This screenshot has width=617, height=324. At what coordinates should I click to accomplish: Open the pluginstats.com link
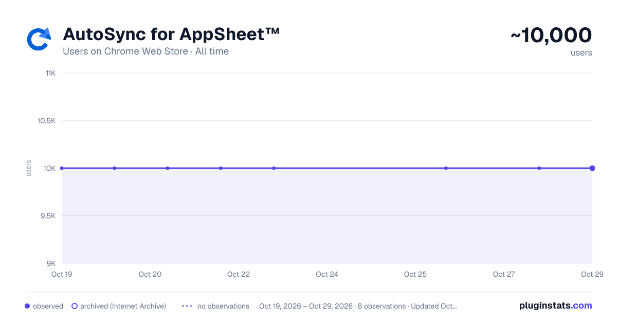[x=556, y=305]
